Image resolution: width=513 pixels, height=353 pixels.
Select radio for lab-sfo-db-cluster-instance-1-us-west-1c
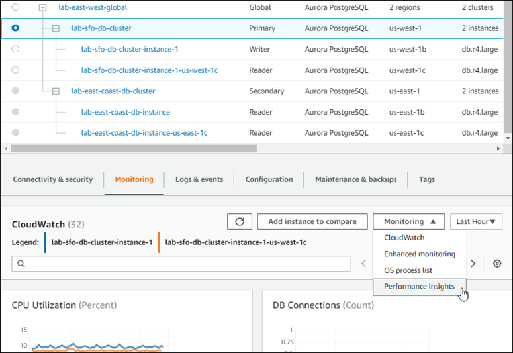pos(15,70)
